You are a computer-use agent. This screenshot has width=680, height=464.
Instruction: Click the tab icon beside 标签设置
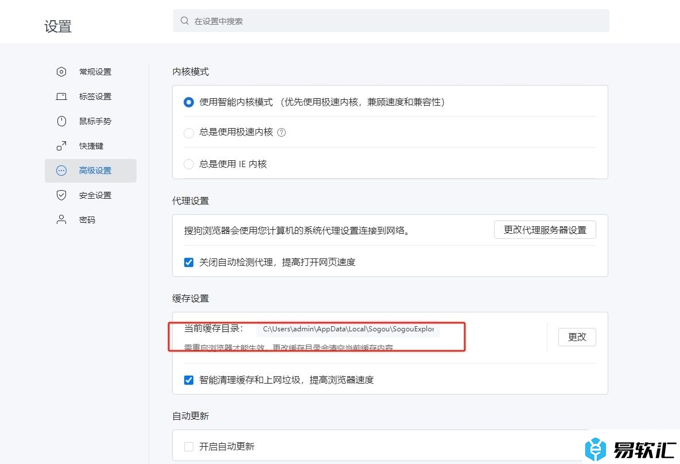tap(61, 96)
